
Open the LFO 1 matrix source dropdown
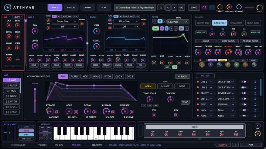(x=207, y=82)
